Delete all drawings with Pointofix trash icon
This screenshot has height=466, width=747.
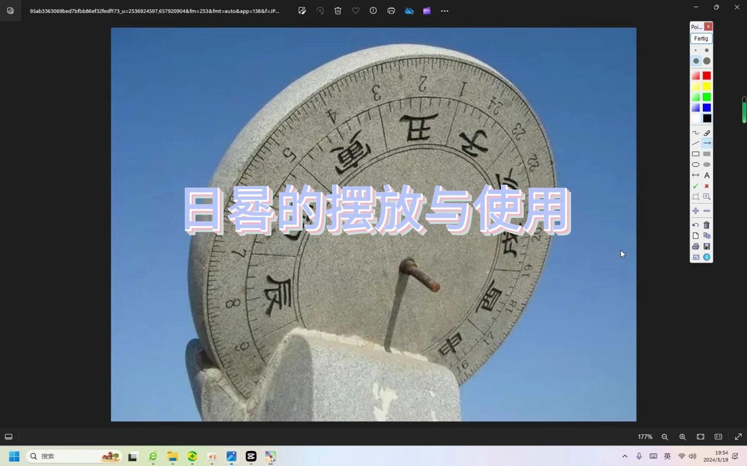click(706, 225)
